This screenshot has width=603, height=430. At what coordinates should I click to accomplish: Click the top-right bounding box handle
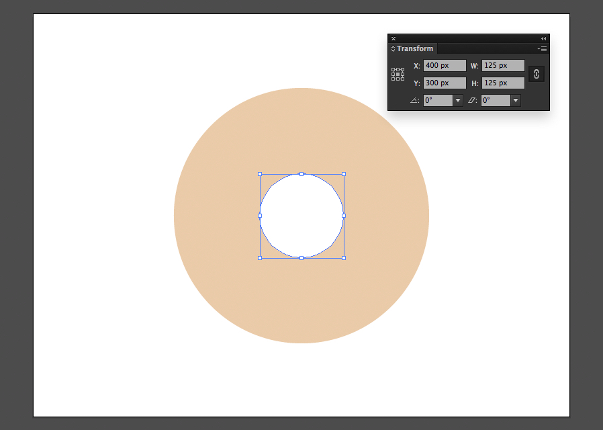344,174
